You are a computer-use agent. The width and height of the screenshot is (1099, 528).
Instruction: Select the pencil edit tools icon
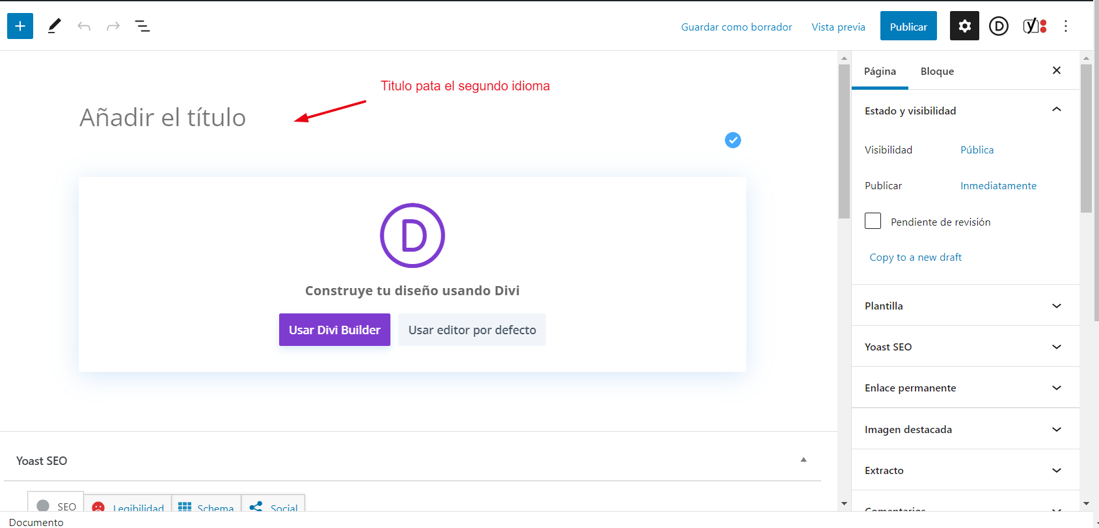pos(55,26)
